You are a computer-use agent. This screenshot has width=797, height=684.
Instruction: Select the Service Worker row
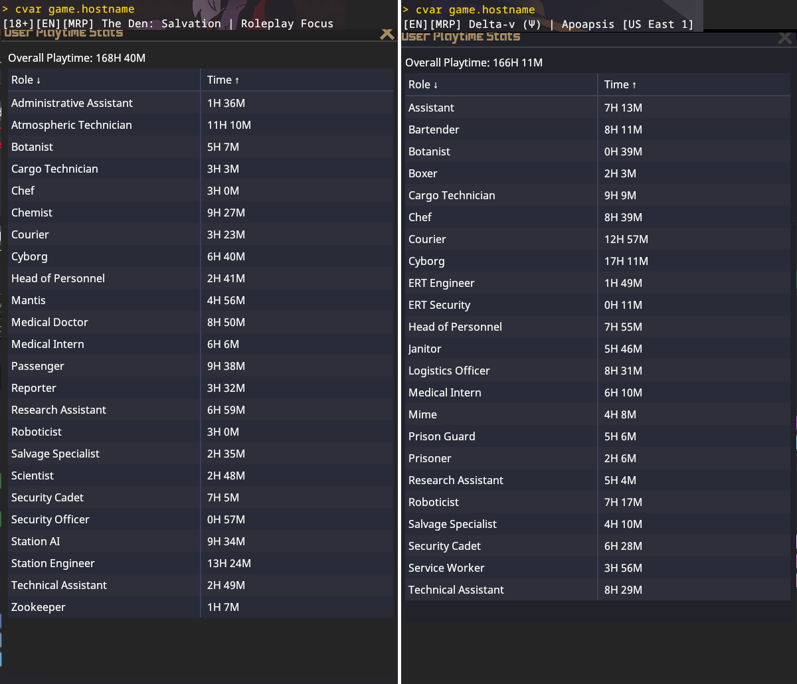click(x=446, y=568)
